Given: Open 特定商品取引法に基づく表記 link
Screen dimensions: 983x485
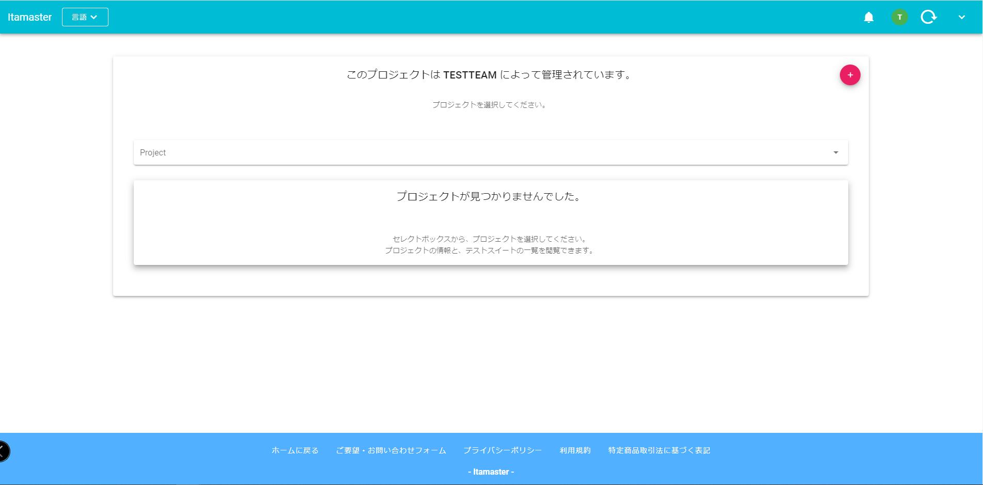Looking at the screenshot, I should (659, 450).
